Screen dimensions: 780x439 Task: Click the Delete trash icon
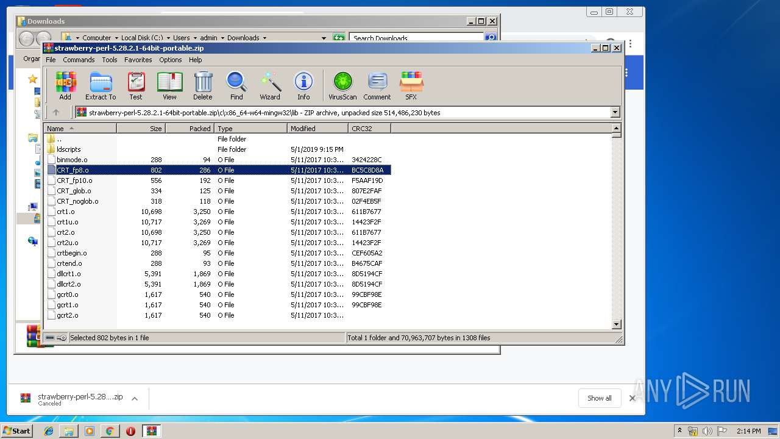click(x=203, y=86)
